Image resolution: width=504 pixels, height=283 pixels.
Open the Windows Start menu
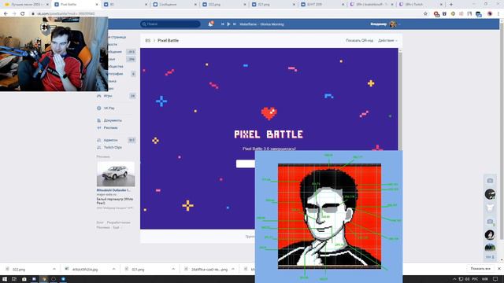click(x=5, y=279)
